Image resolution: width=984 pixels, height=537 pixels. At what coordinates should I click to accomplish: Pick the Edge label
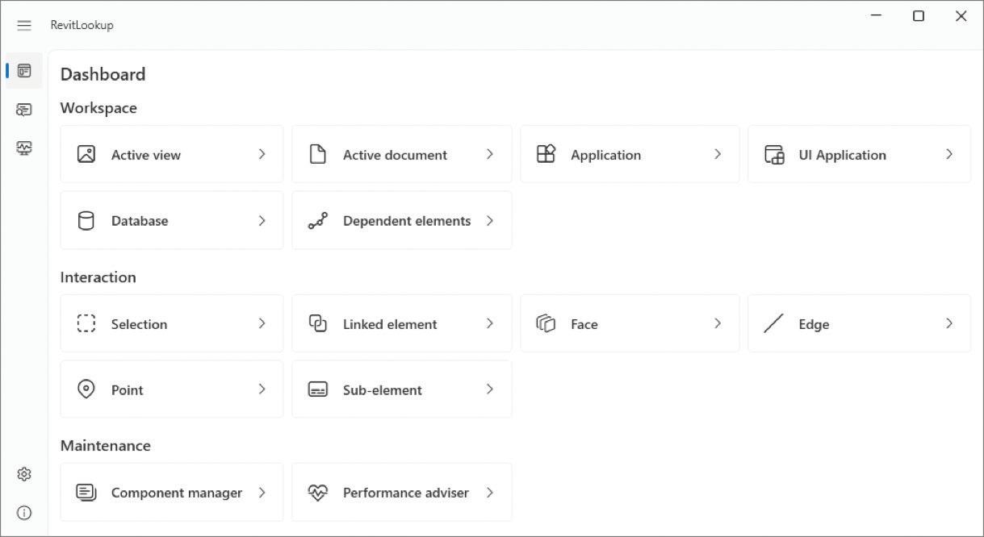[814, 324]
